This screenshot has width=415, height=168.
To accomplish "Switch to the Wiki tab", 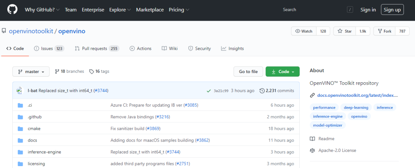I will 170,49.
